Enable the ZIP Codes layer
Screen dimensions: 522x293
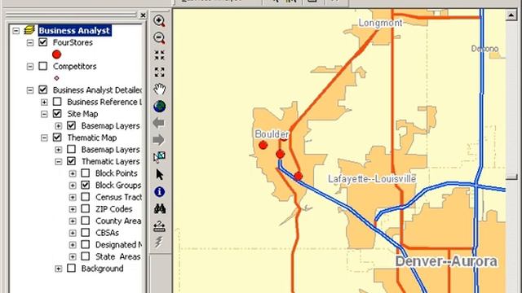click(x=86, y=209)
